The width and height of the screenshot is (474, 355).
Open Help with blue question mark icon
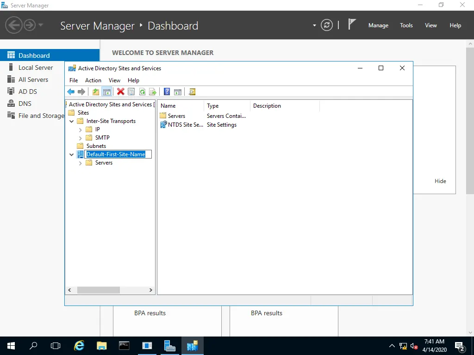pyautogui.click(x=167, y=92)
